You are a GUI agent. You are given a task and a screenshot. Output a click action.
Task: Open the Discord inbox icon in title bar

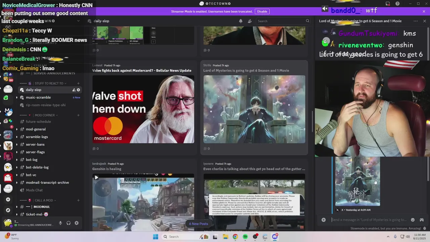(x=388, y=4)
